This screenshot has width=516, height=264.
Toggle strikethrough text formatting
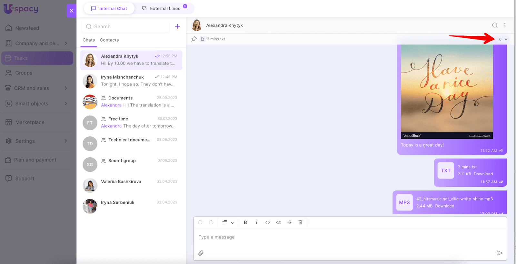click(x=290, y=222)
